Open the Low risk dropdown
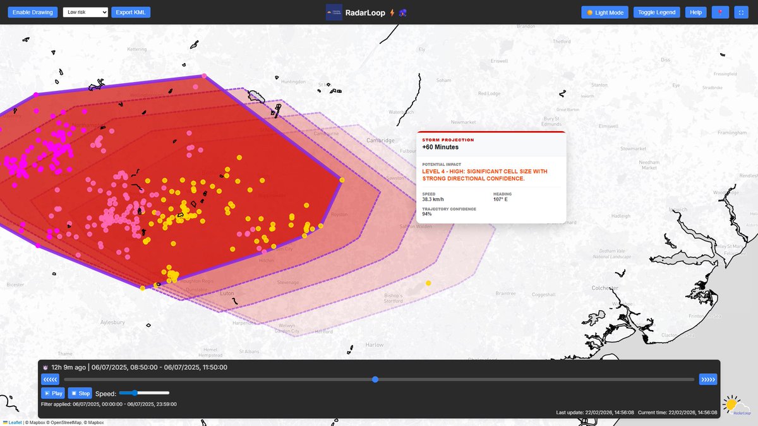758x426 pixels. [86, 12]
